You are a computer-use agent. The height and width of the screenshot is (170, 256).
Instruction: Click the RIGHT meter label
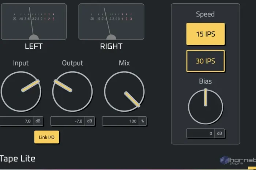[111, 46]
